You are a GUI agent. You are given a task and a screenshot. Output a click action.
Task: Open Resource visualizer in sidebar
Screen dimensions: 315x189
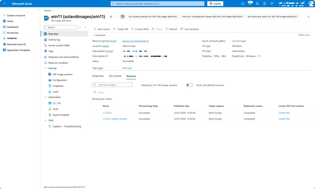pyautogui.click(x=58, y=63)
